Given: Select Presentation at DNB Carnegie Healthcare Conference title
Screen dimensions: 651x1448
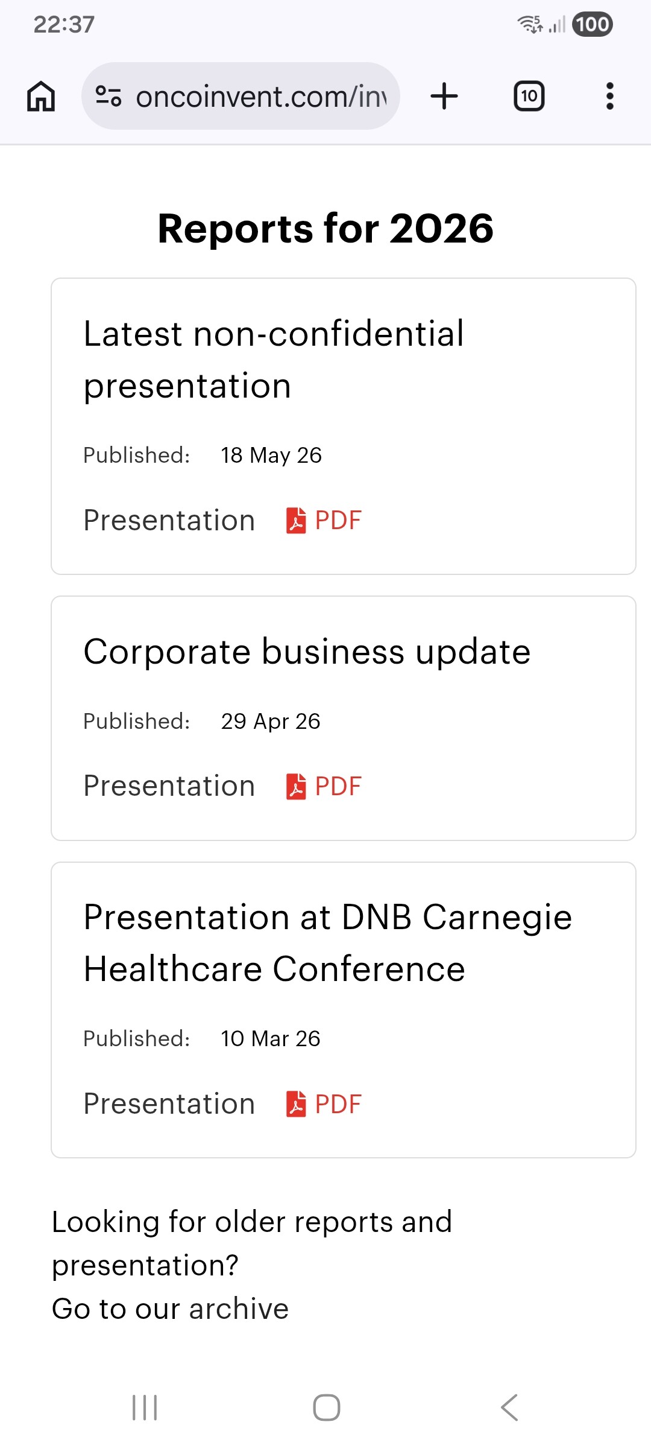Looking at the screenshot, I should tap(327, 943).
